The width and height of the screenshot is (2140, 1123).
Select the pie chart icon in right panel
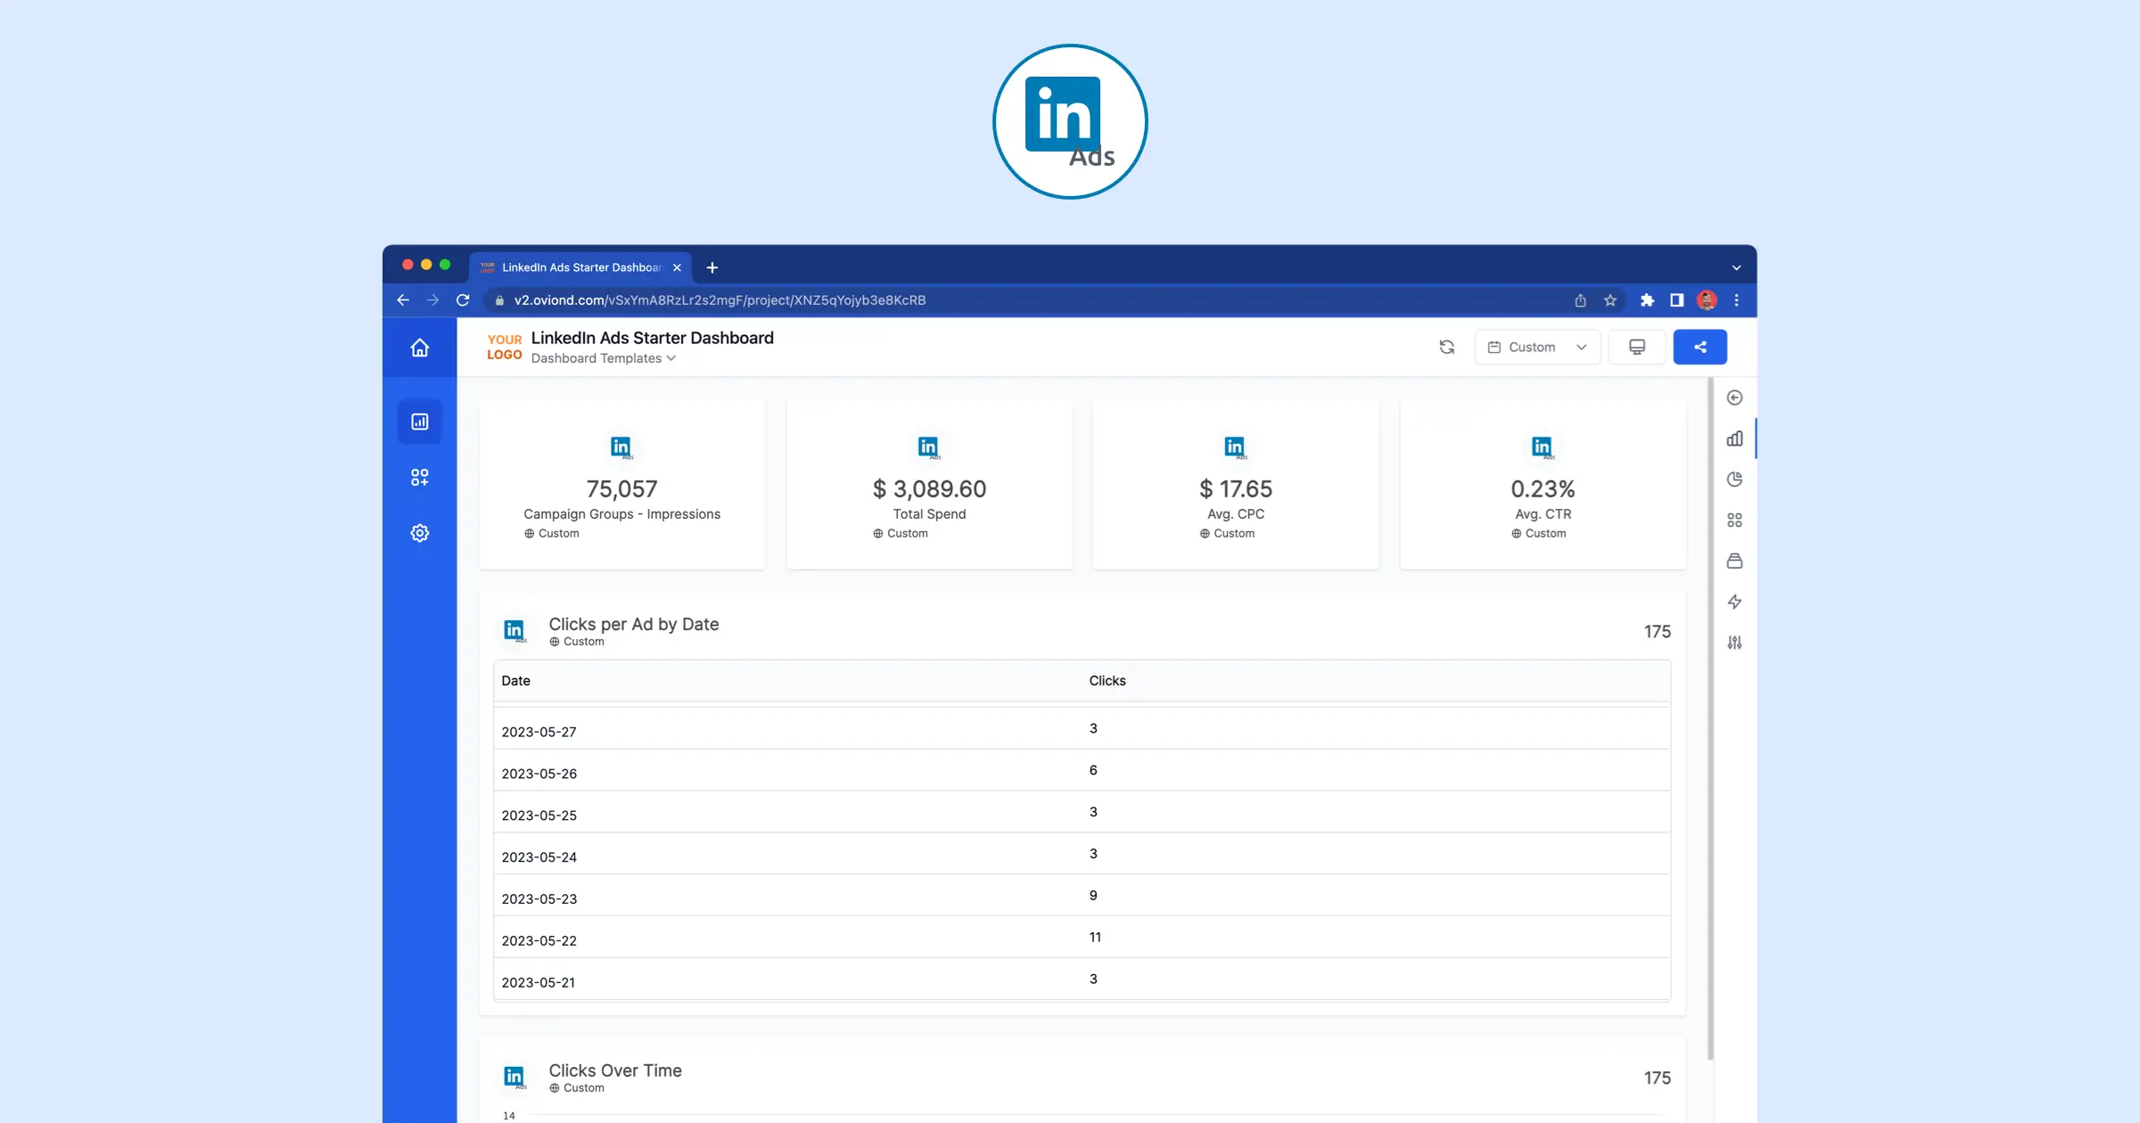[1734, 480]
